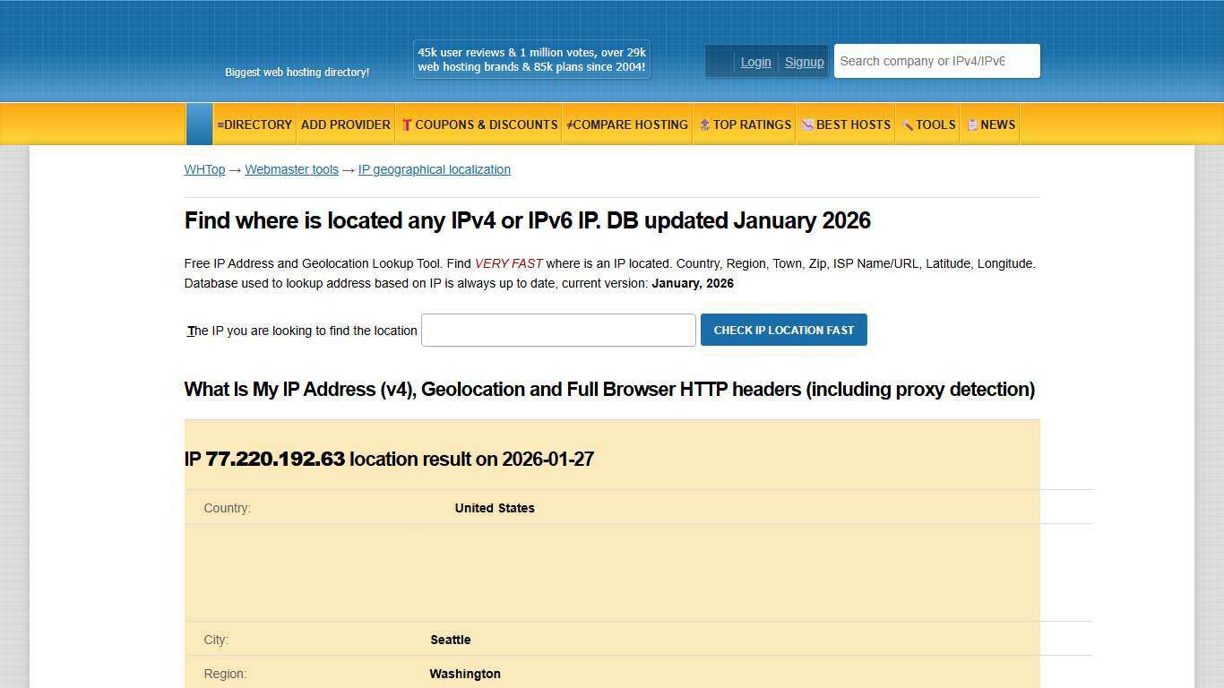Click the not-equal icon beside COMPARE HOSTING

point(568,125)
